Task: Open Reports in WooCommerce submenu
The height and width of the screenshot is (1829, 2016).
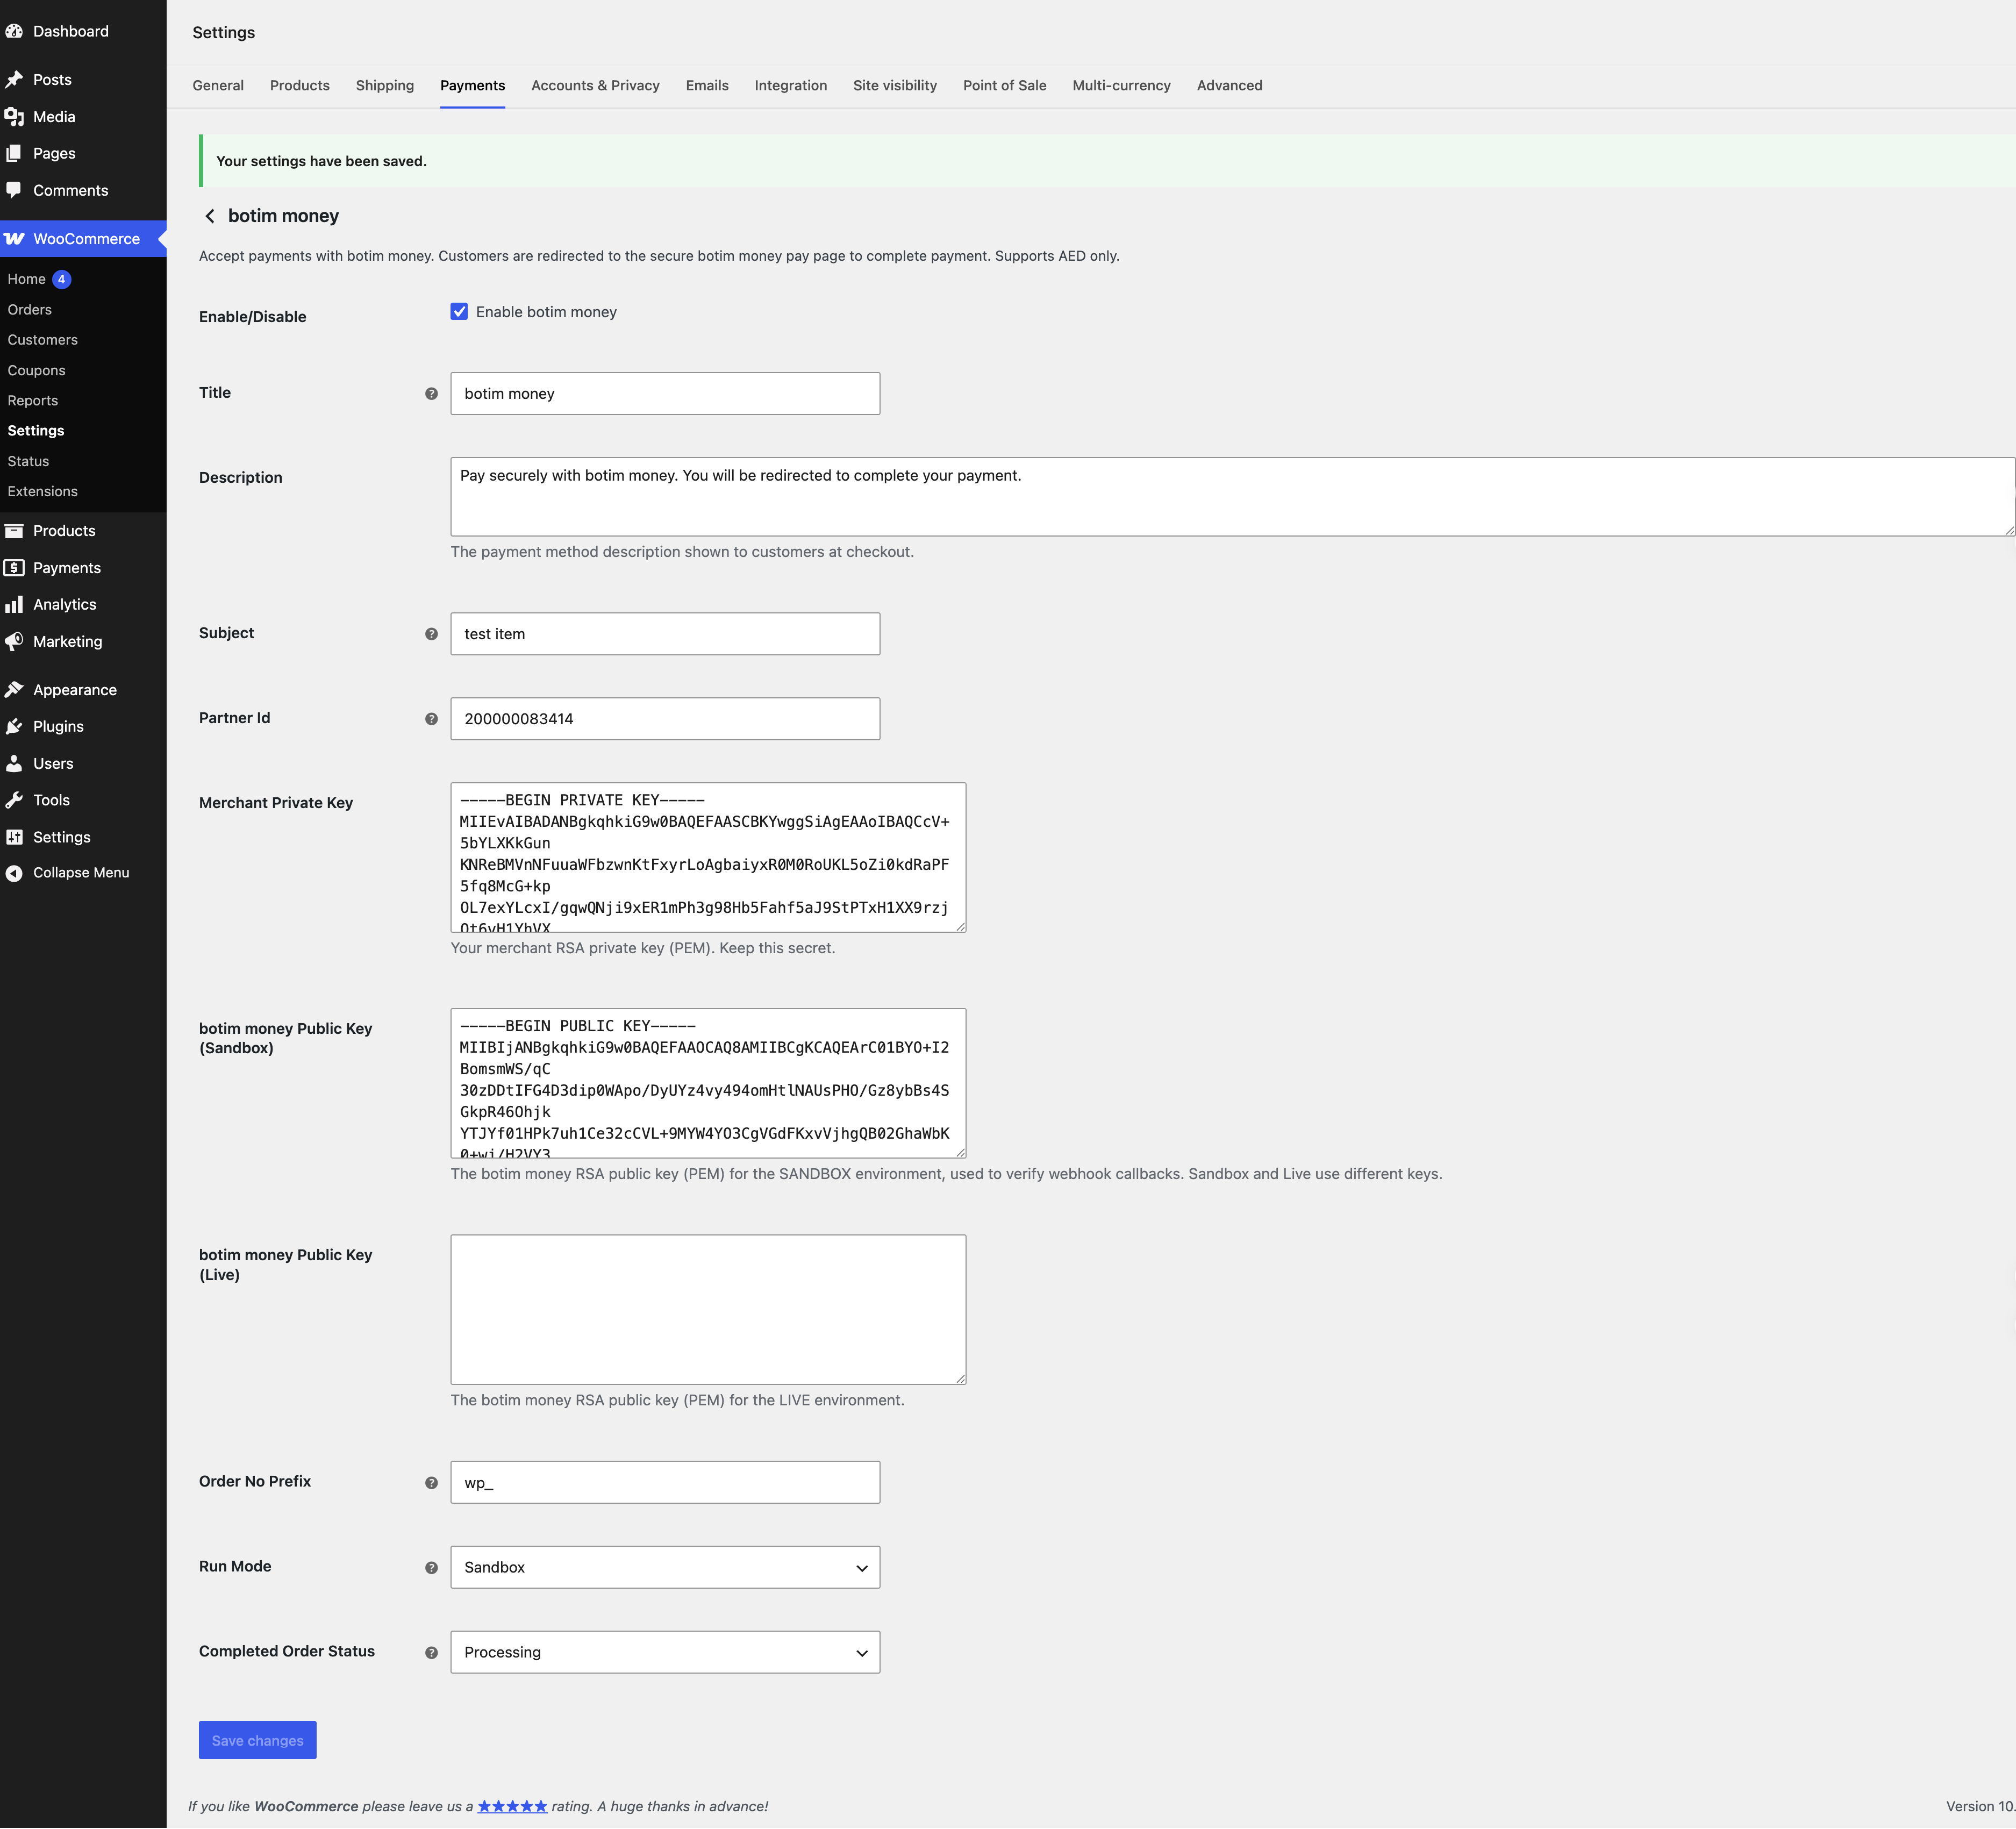Action: tap(33, 401)
